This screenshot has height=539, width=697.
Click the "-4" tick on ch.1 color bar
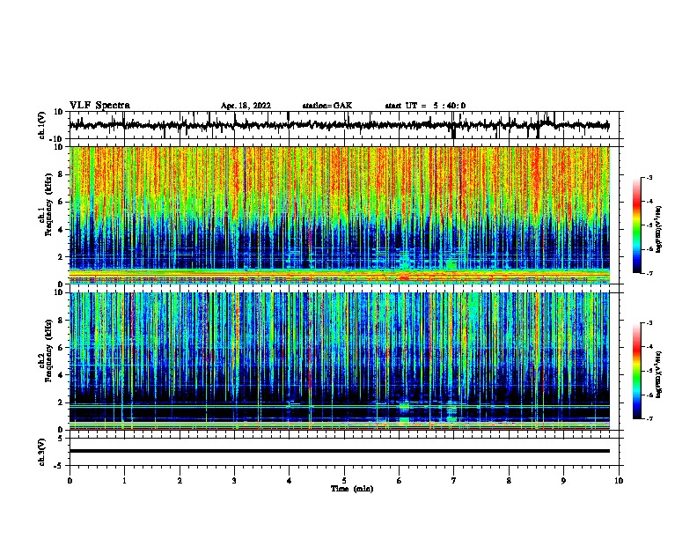pos(649,202)
